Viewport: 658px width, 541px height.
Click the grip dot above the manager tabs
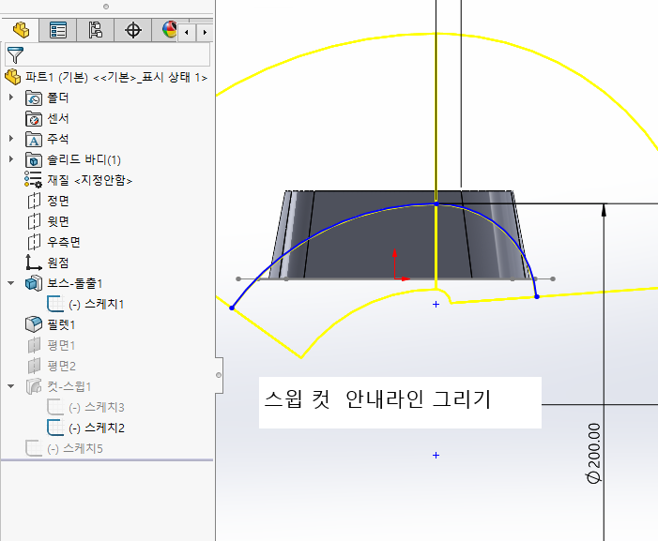[106, 7]
